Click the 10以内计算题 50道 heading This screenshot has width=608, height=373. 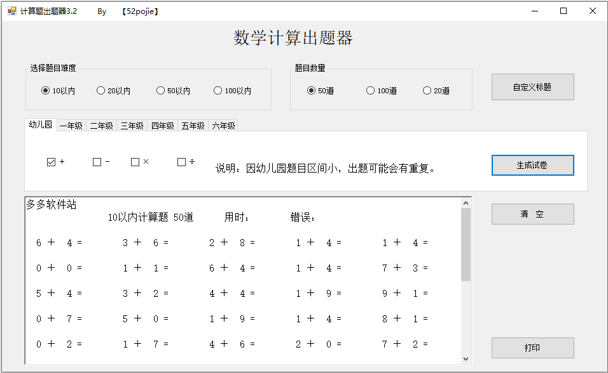pos(151,217)
